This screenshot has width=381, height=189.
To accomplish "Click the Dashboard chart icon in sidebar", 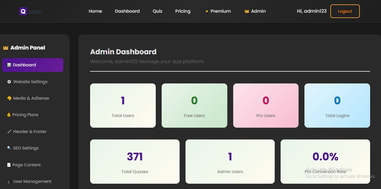I will (9, 65).
